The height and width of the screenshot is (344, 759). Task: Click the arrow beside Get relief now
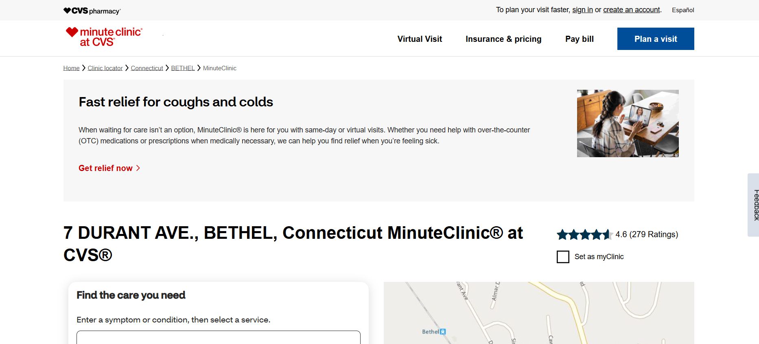pyautogui.click(x=138, y=168)
